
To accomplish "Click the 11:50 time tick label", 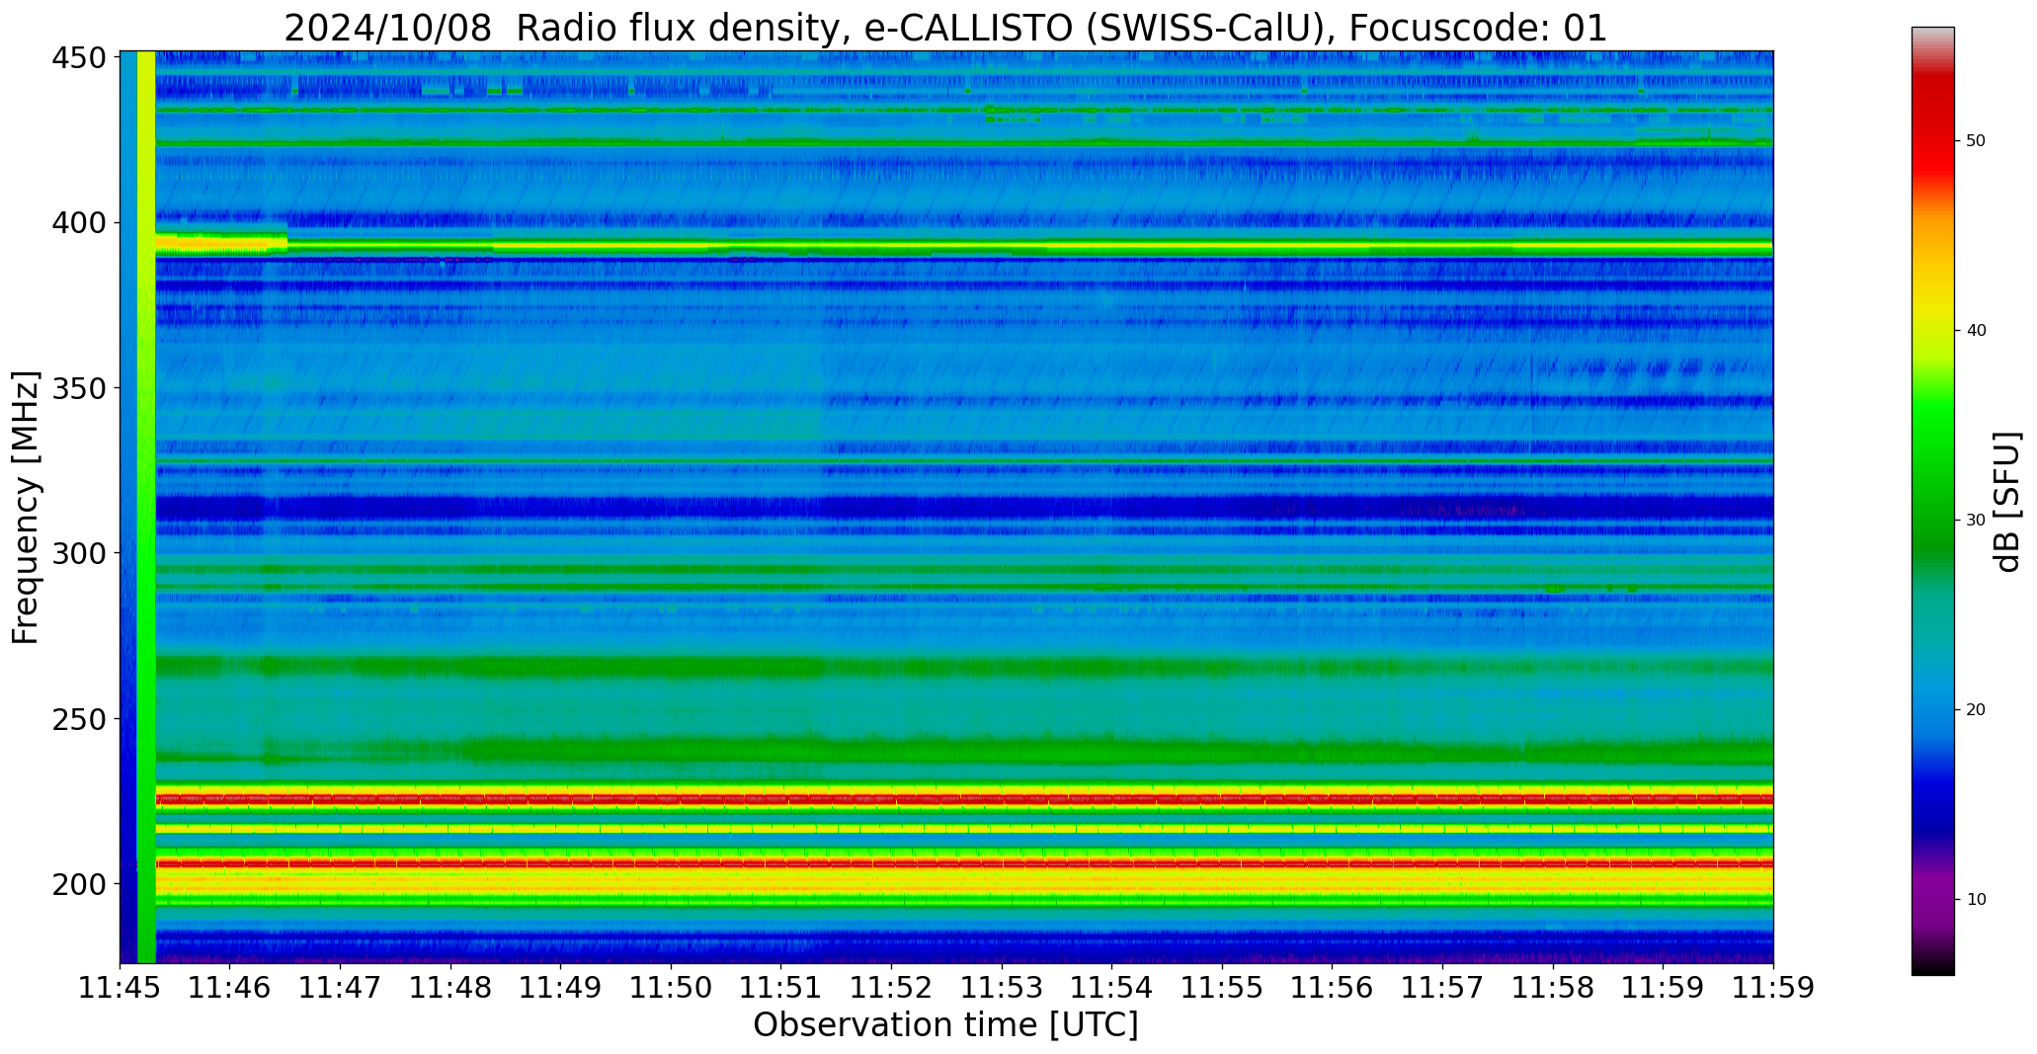I will [x=672, y=988].
